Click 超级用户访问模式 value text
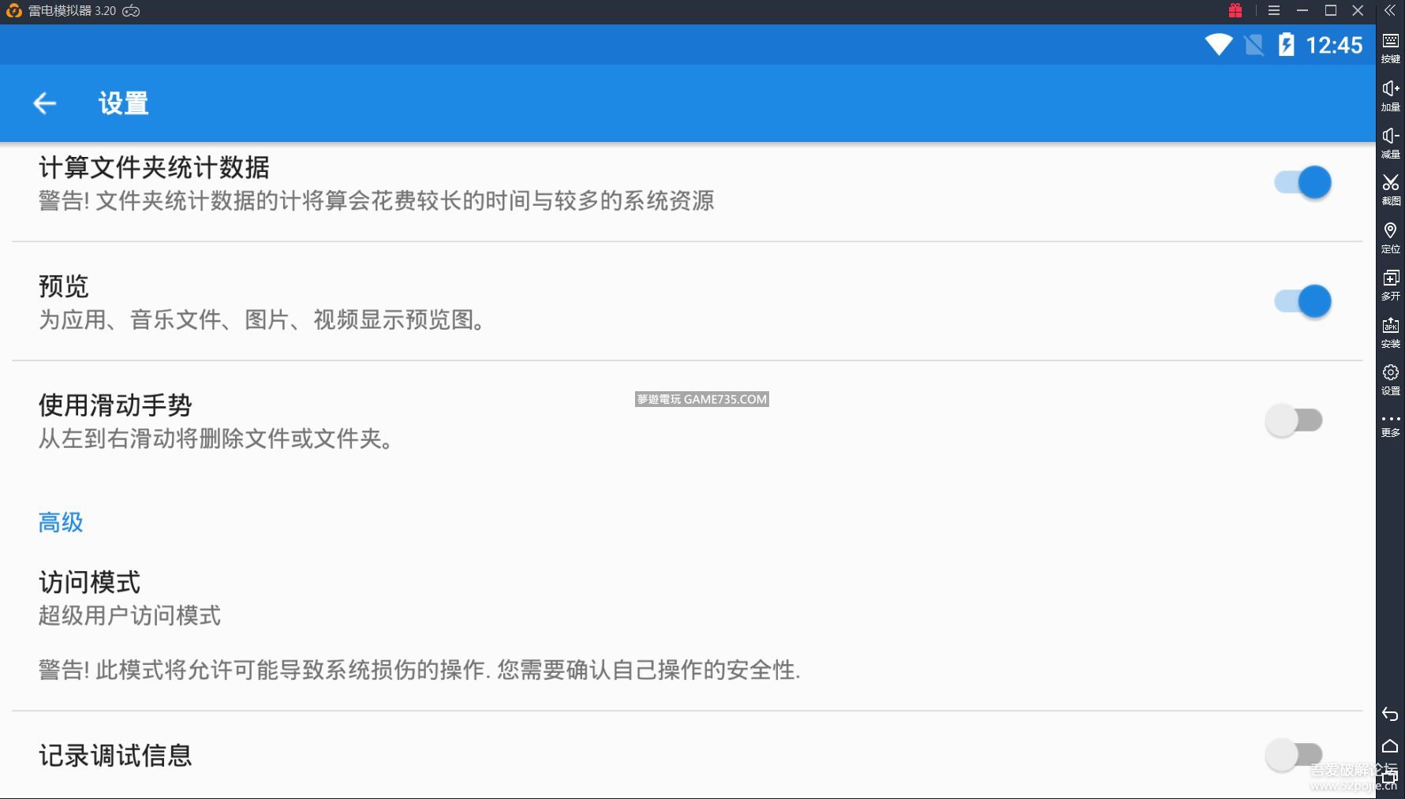 (129, 615)
